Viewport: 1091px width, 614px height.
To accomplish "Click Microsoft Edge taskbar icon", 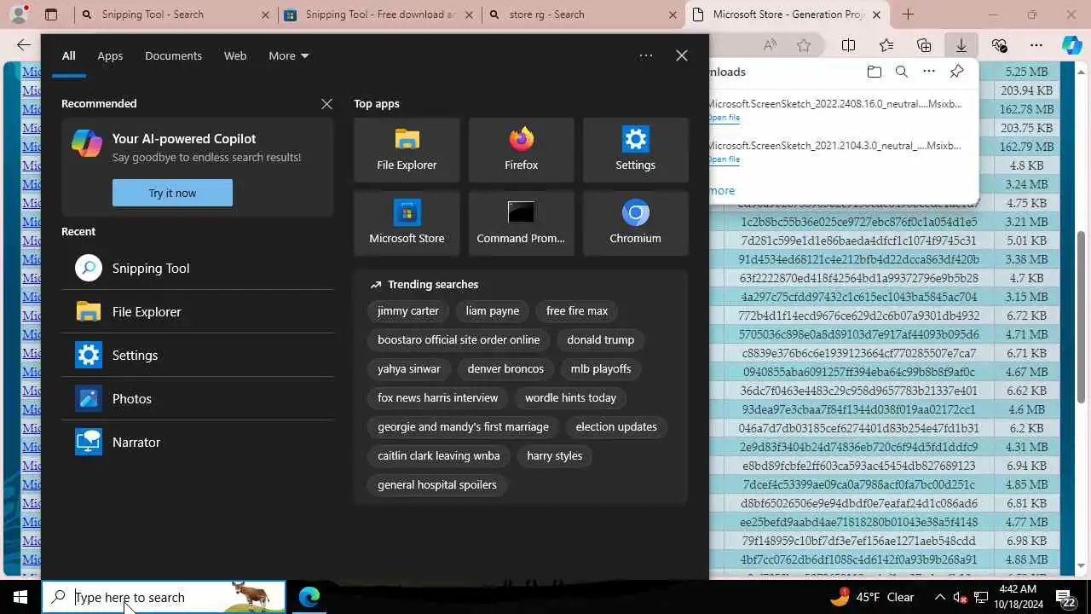I will point(309,597).
